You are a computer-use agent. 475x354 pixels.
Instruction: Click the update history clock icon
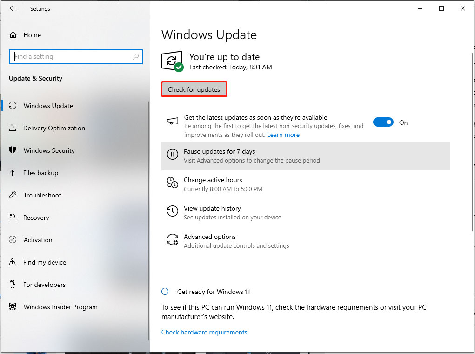coord(173,211)
